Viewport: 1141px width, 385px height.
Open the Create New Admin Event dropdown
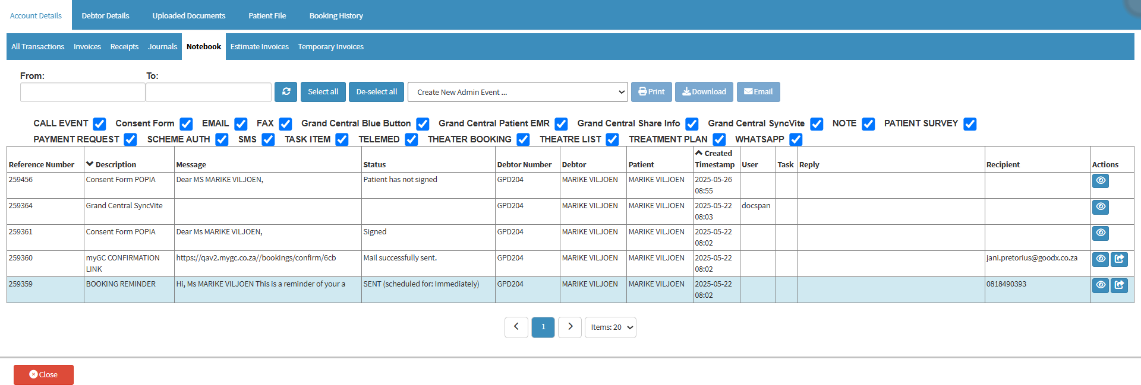(x=517, y=92)
